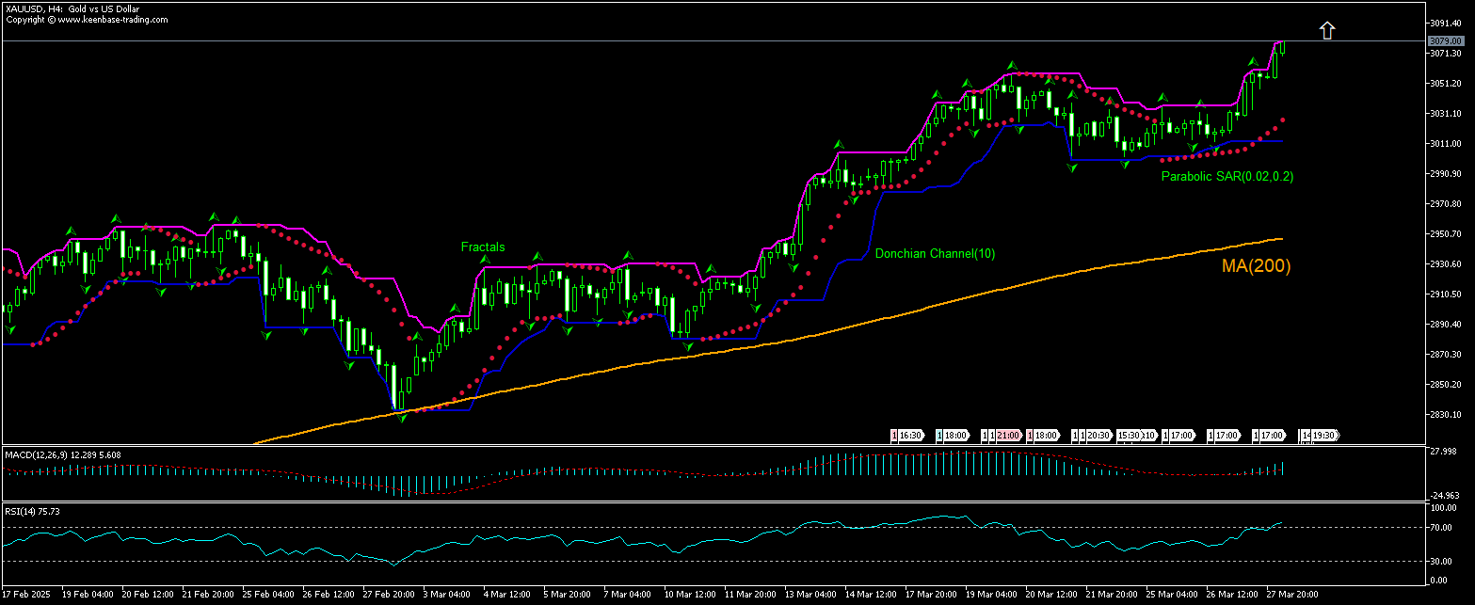Click the 17 Feb 2025 date label
The width and height of the screenshot is (1475, 605).
click(x=25, y=595)
